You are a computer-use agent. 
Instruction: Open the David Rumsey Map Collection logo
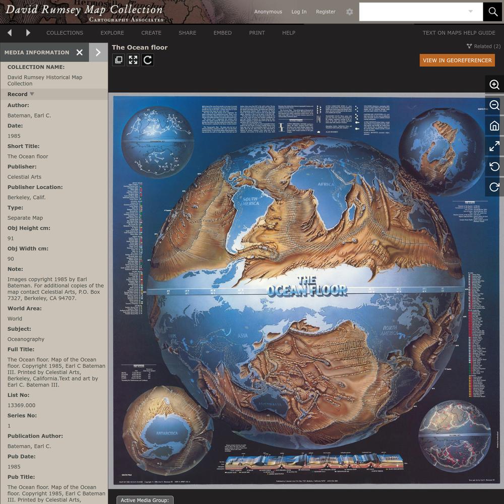[x=85, y=13]
